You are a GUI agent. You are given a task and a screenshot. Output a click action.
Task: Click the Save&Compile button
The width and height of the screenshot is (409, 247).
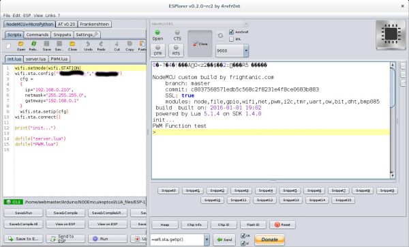pyautogui.click(x=65, y=213)
